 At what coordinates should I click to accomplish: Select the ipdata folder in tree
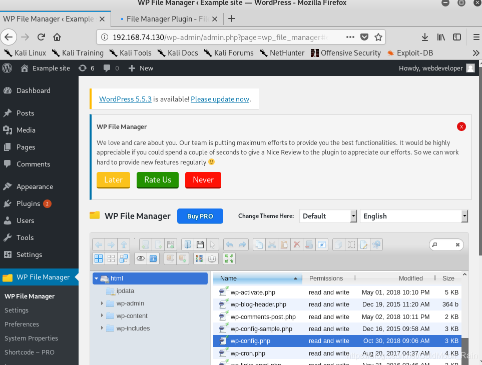[125, 290]
